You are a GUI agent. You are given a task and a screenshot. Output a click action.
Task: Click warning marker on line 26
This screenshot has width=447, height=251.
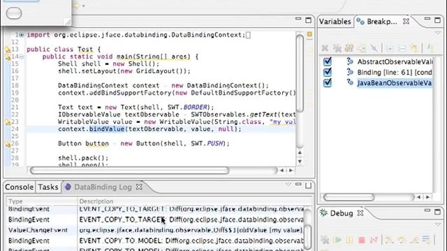(x=8, y=144)
